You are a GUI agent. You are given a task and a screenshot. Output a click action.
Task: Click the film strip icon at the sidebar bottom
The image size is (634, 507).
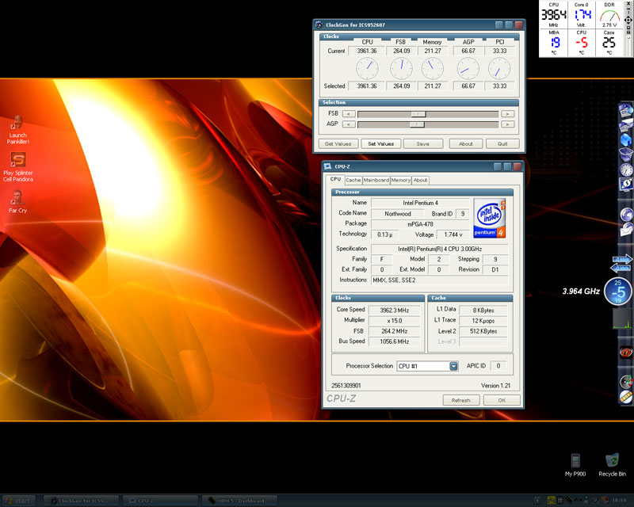[x=626, y=397]
